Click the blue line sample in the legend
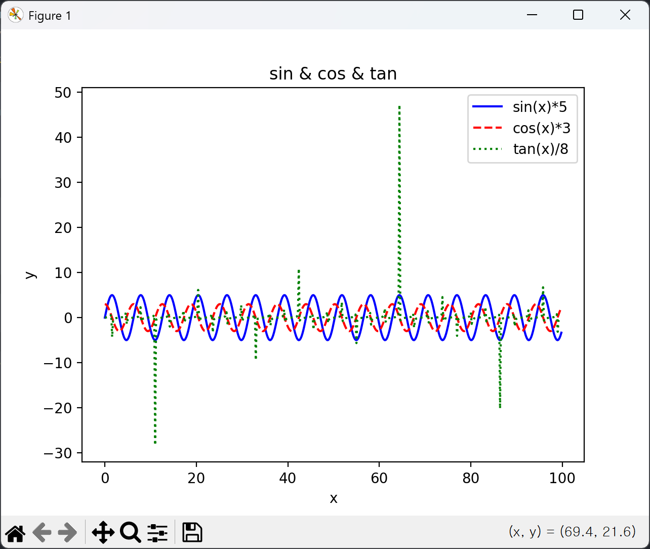Viewport: 650px width, 549px height. tap(487, 107)
